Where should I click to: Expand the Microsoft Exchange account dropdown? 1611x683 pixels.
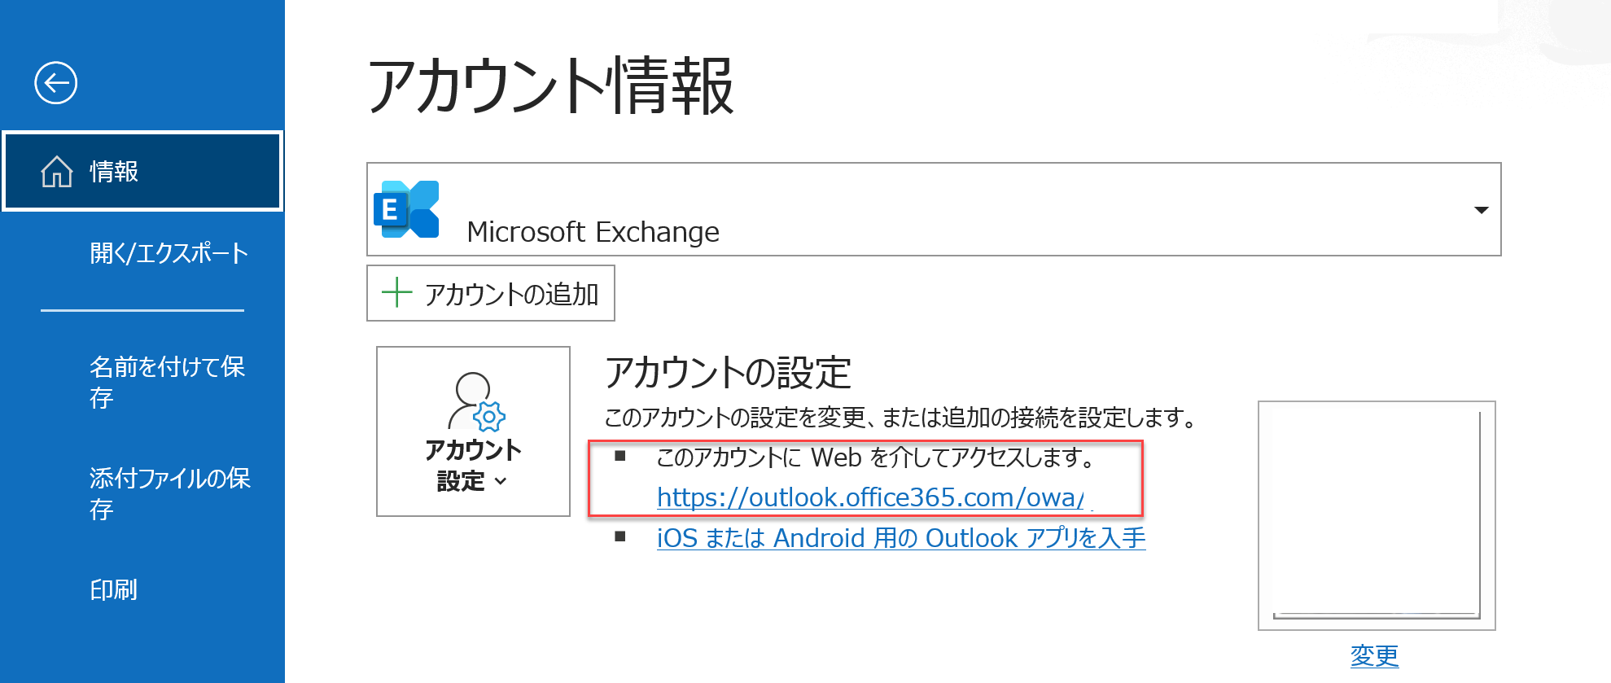(1483, 210)
